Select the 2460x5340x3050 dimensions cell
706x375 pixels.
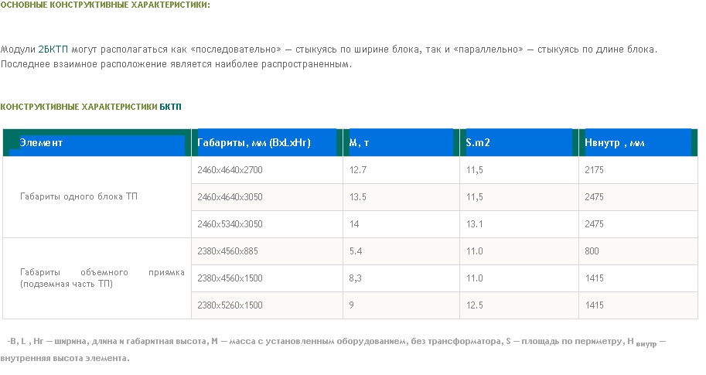(230, 224)
